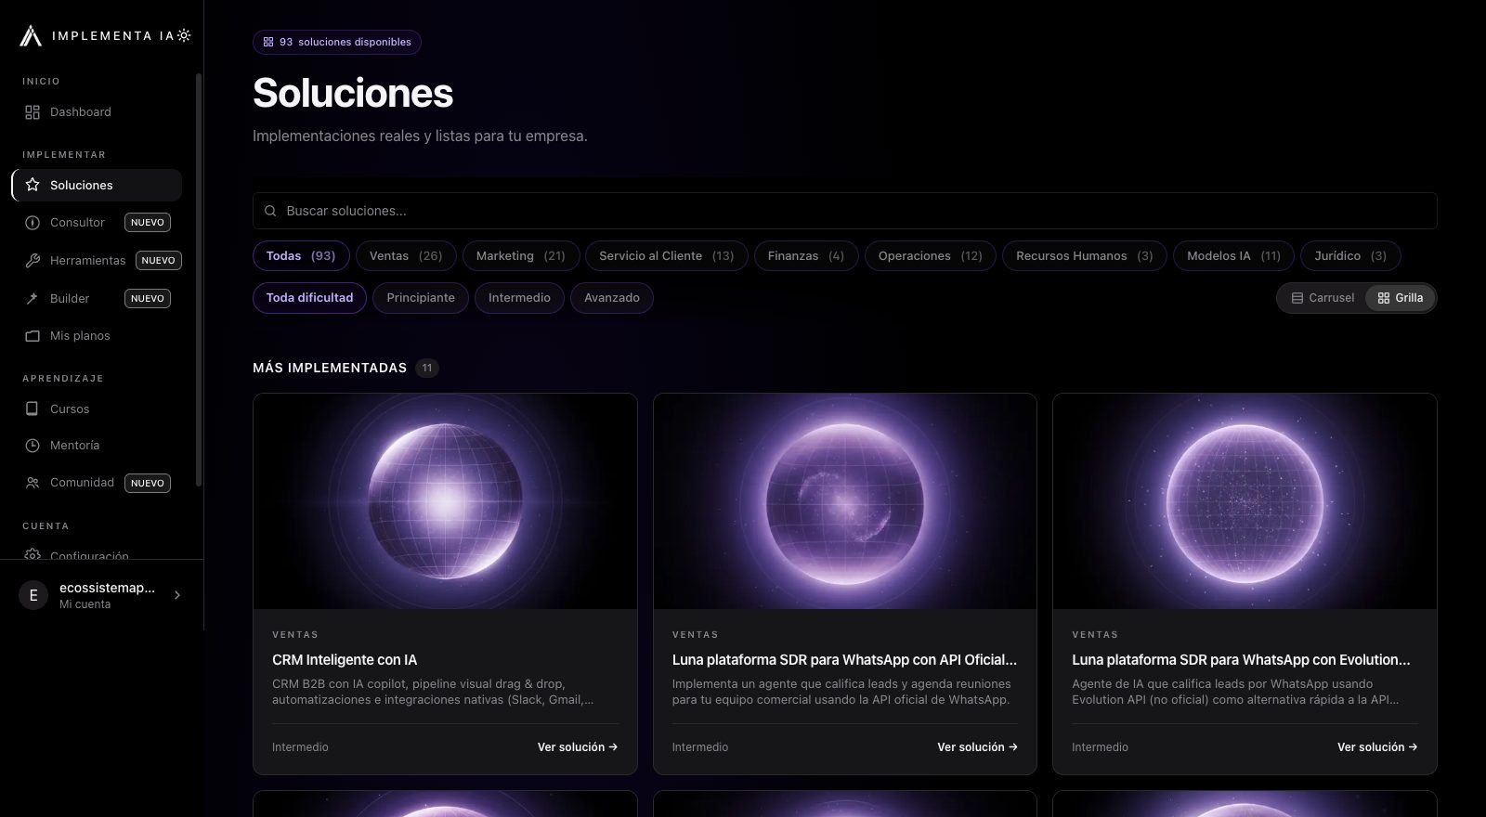
Task: Click the Consultor icon
Action: [x=33, y=223]
